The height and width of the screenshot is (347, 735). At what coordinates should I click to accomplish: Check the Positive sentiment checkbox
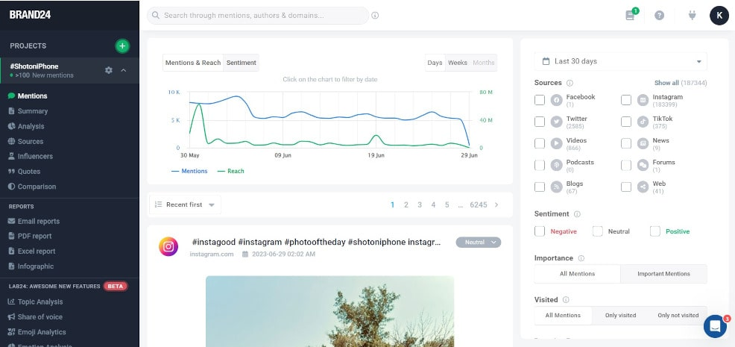tap(655, 231)
